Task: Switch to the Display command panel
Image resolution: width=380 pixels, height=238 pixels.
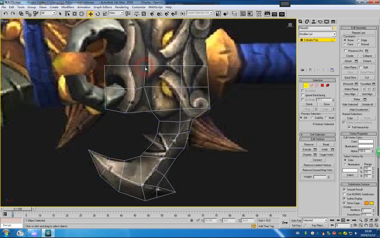Action: pos(327,22)
